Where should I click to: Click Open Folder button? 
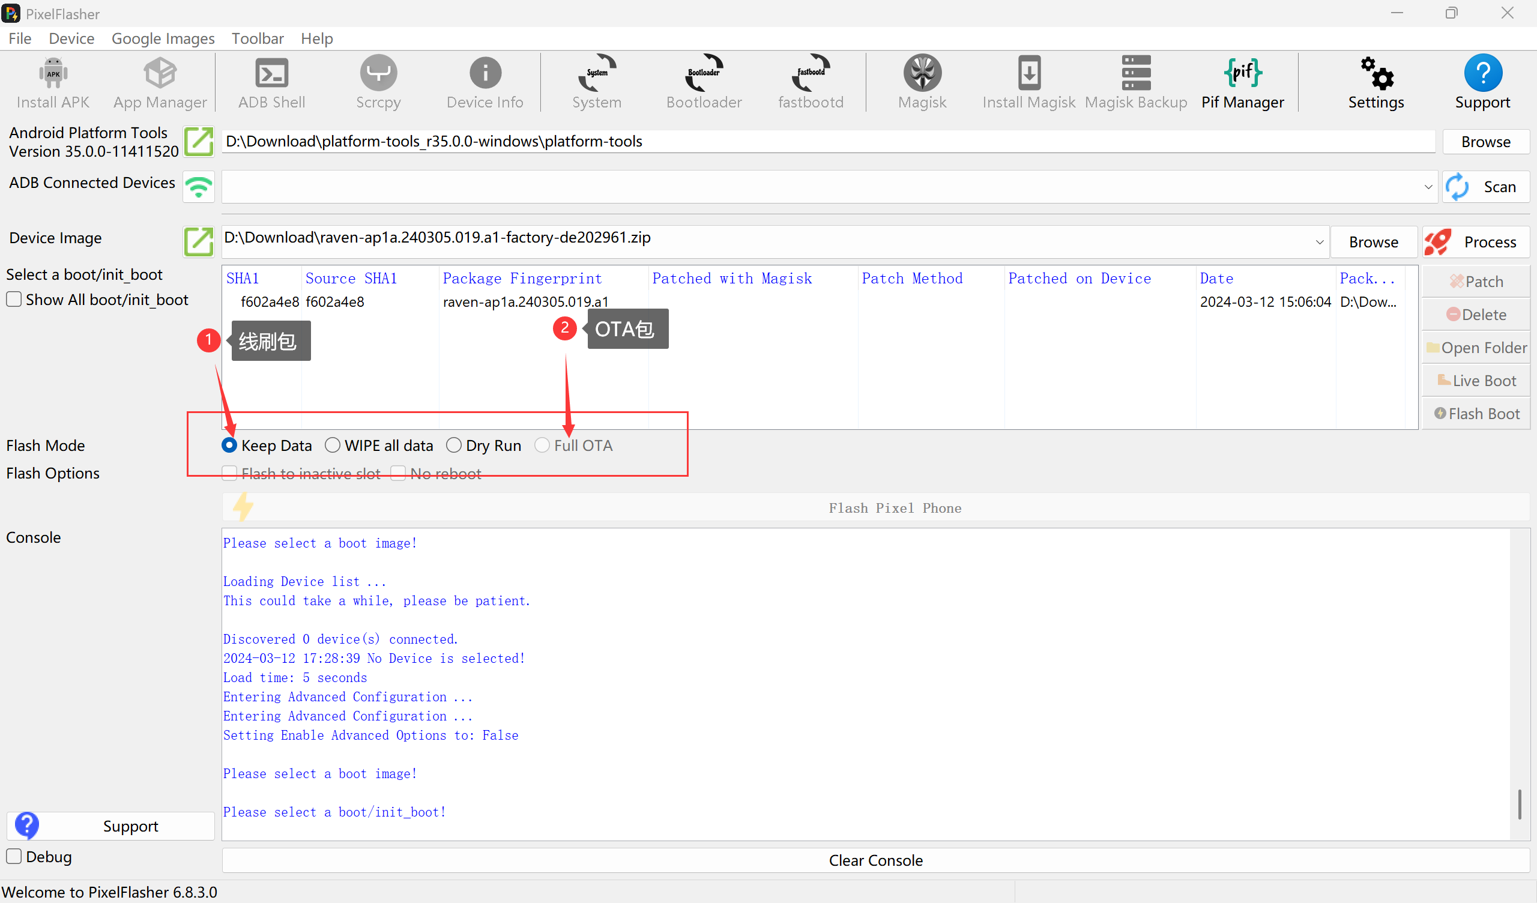[1476, 347]
